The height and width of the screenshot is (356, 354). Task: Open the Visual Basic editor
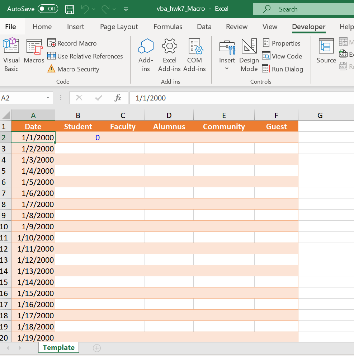pos(11,55)
